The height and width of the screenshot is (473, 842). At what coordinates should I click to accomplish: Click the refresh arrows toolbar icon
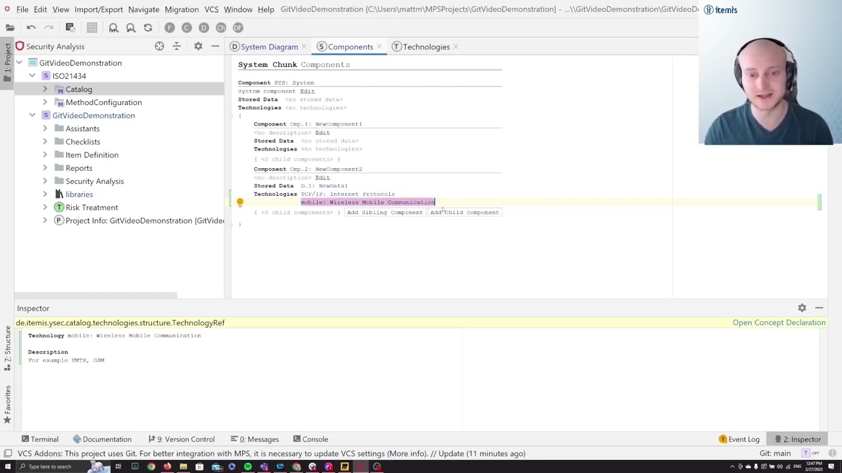[x=148, y=28]
